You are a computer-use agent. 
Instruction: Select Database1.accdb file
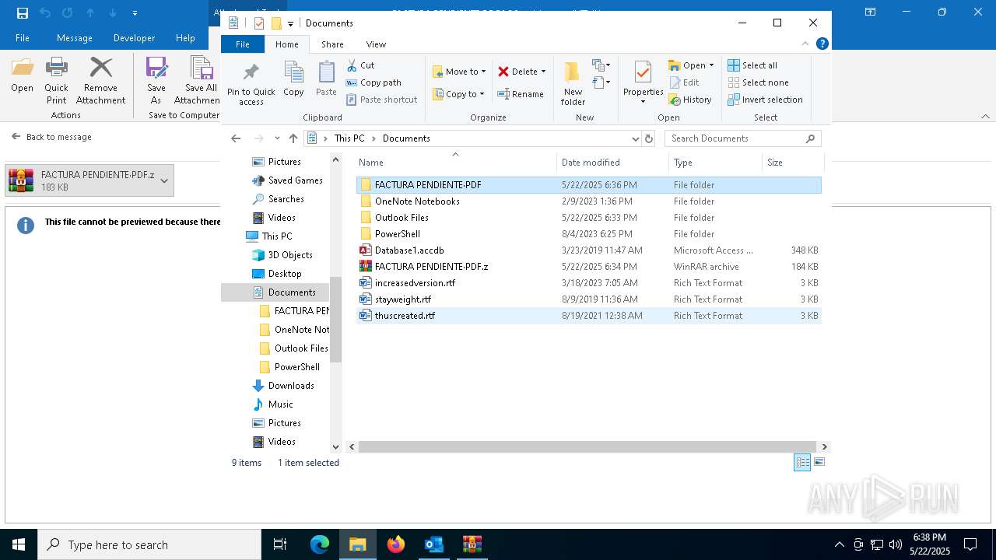pyautogui.click(x=589, y=250)
